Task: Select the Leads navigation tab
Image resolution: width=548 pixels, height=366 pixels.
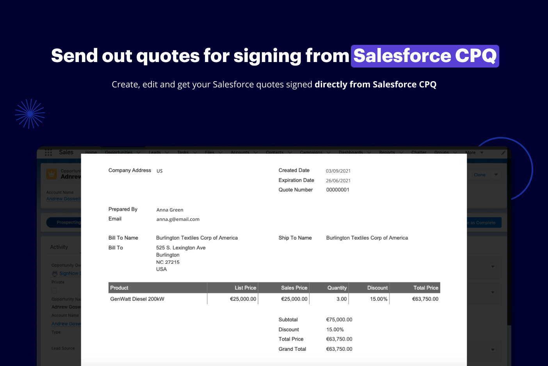Action: click(x=155, y=152)
